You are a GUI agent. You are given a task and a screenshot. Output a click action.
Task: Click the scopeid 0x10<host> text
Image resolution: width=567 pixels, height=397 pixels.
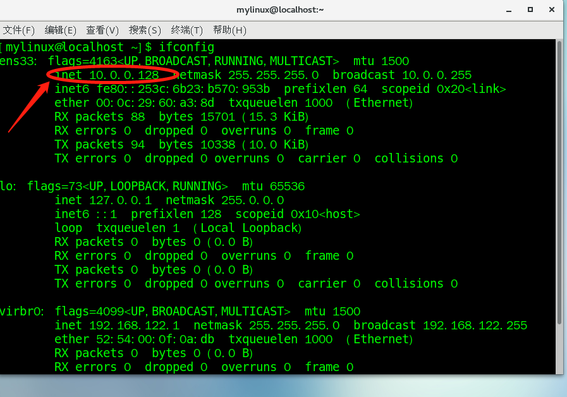[298, 214]
